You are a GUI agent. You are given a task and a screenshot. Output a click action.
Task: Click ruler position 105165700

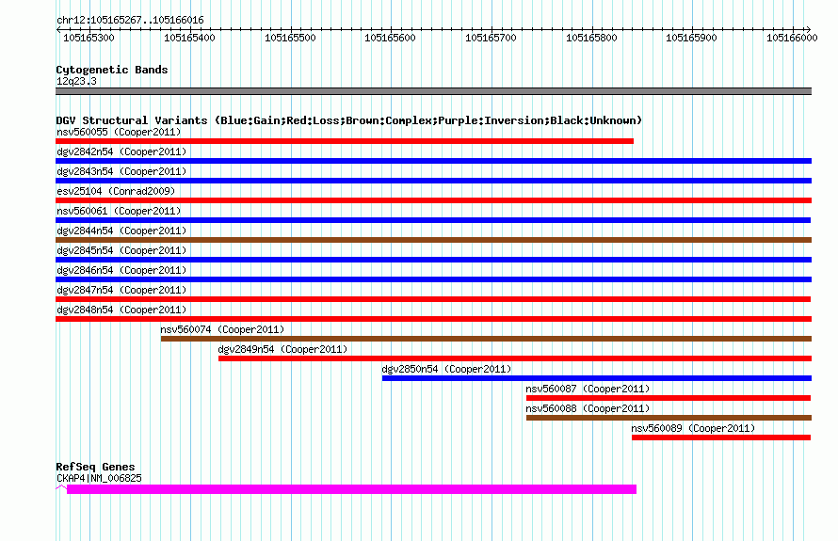492,38
